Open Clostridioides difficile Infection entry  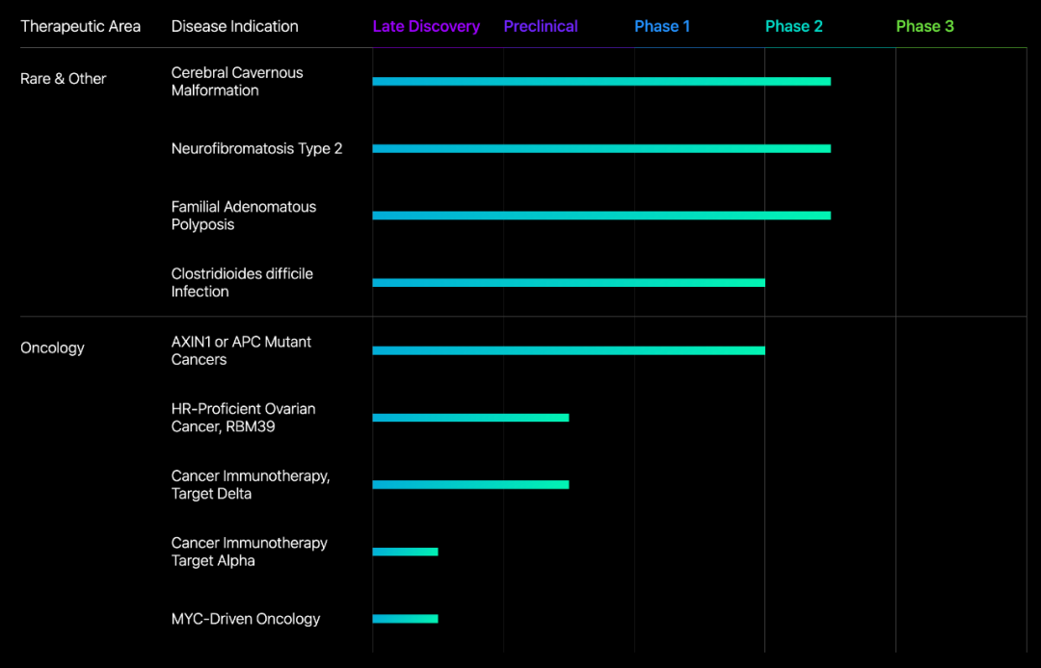pos(242,283)
